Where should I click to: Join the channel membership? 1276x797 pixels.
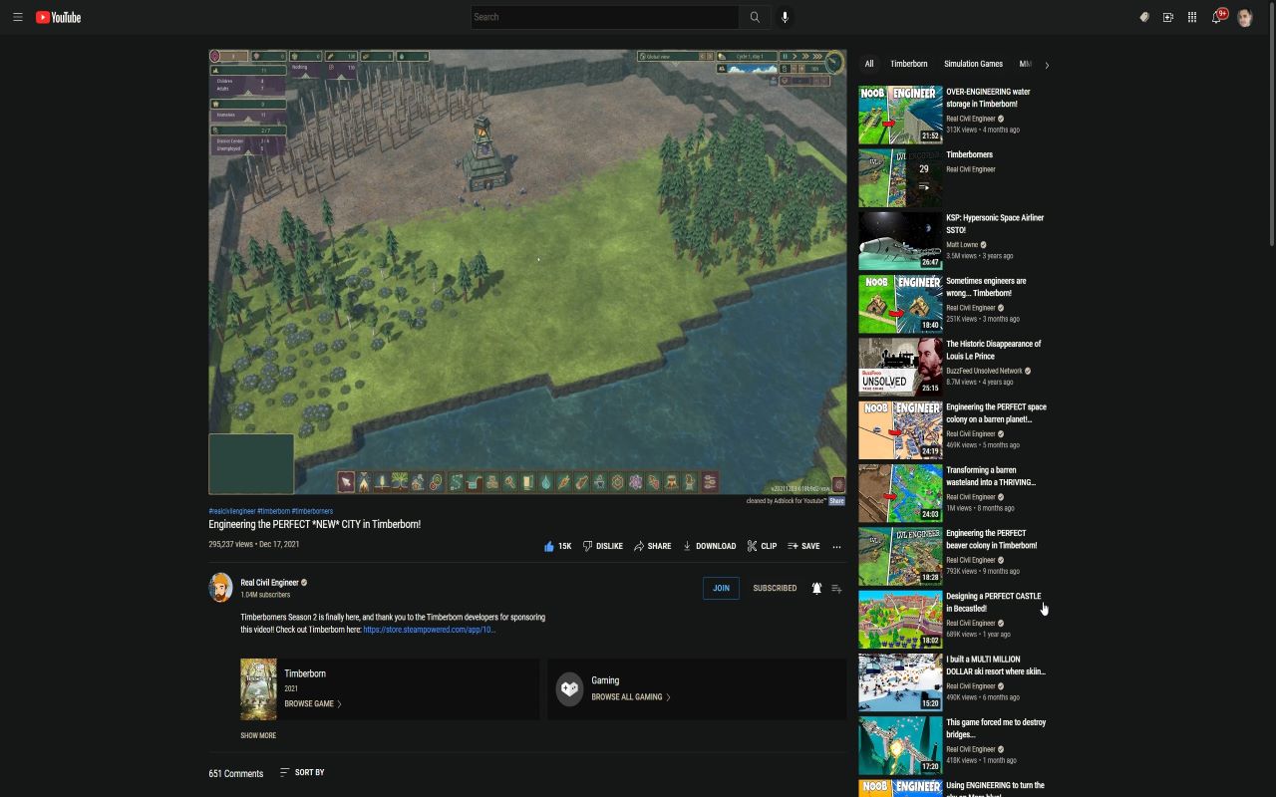coord(721,588)
